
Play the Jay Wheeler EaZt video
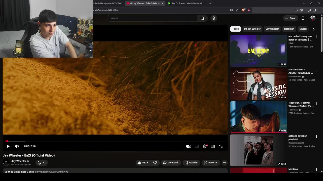point(8,146)
